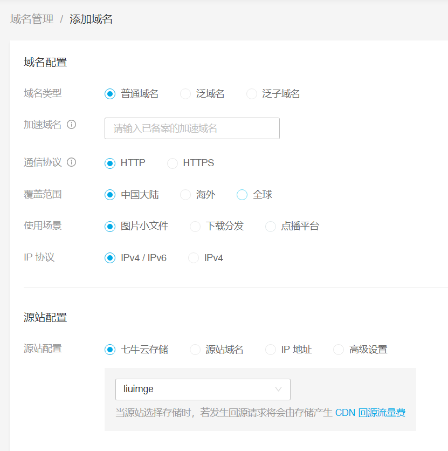Choose the 下载分发 usage scenario
Viewport: 448px width, 451px height.
click(x=195, y=226)
